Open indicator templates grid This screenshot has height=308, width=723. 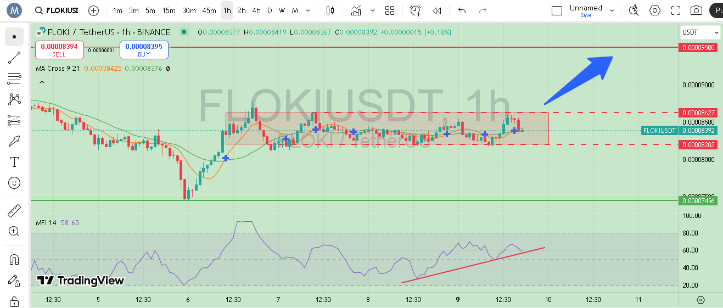pos(390,10)
